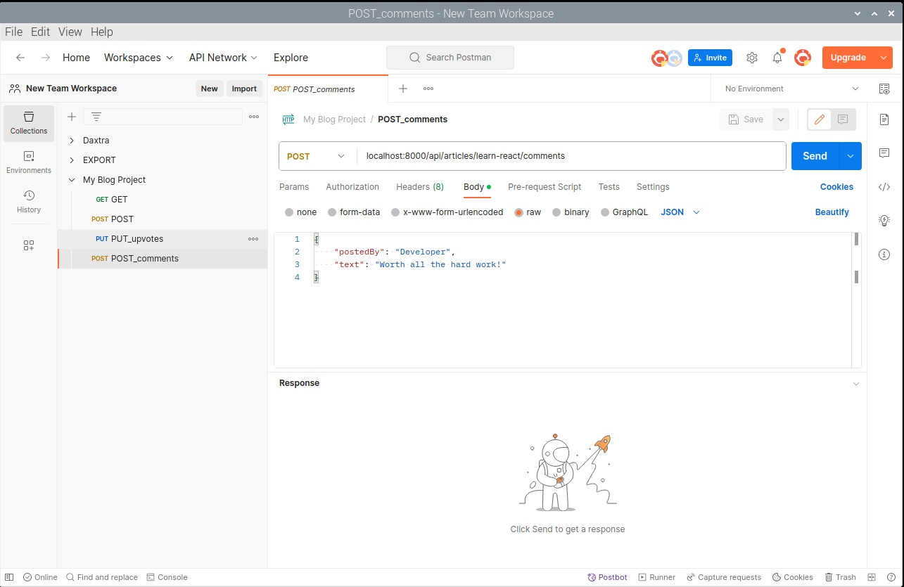
Task: Switch to comment mode icon
Action: pos(843,120)
